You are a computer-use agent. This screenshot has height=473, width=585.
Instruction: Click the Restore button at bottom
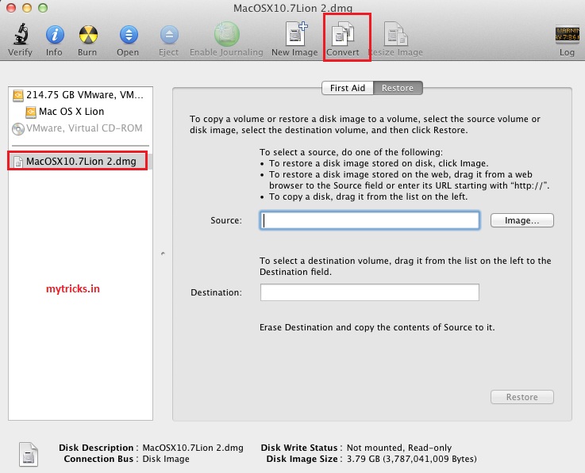522,397
